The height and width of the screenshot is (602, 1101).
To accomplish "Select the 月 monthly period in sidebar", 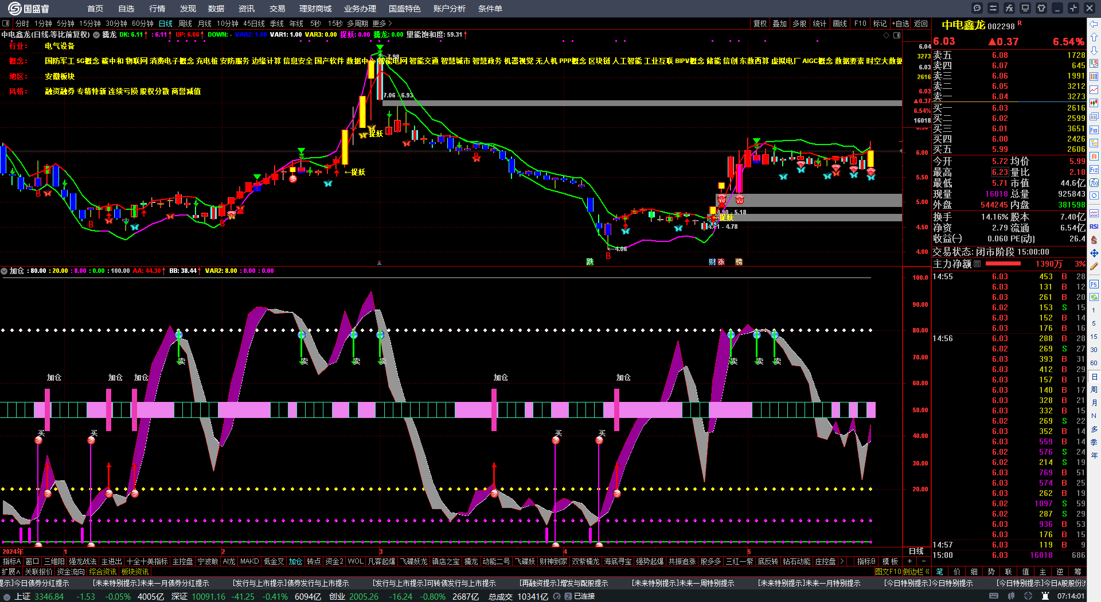I will [1094, 402].
